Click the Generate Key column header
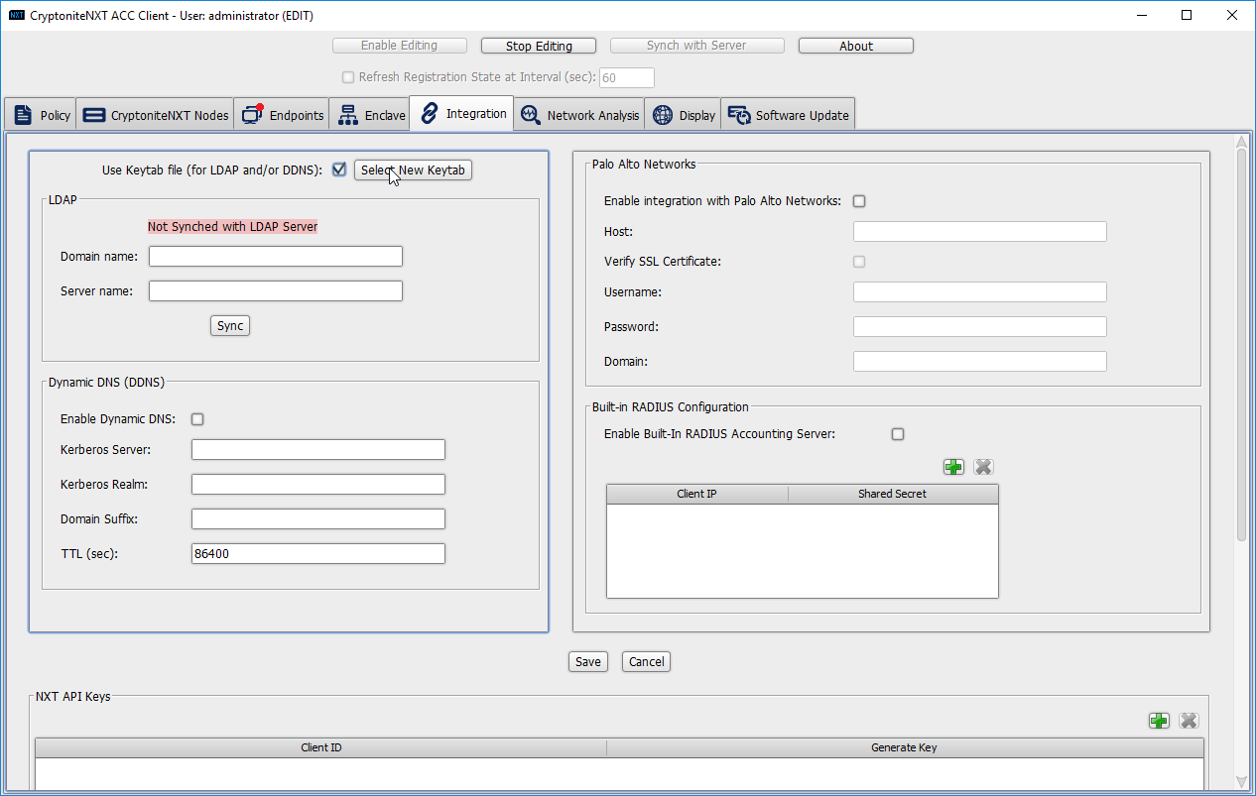Viewport: 1256px width, 796px height. [x=904, y=747]
